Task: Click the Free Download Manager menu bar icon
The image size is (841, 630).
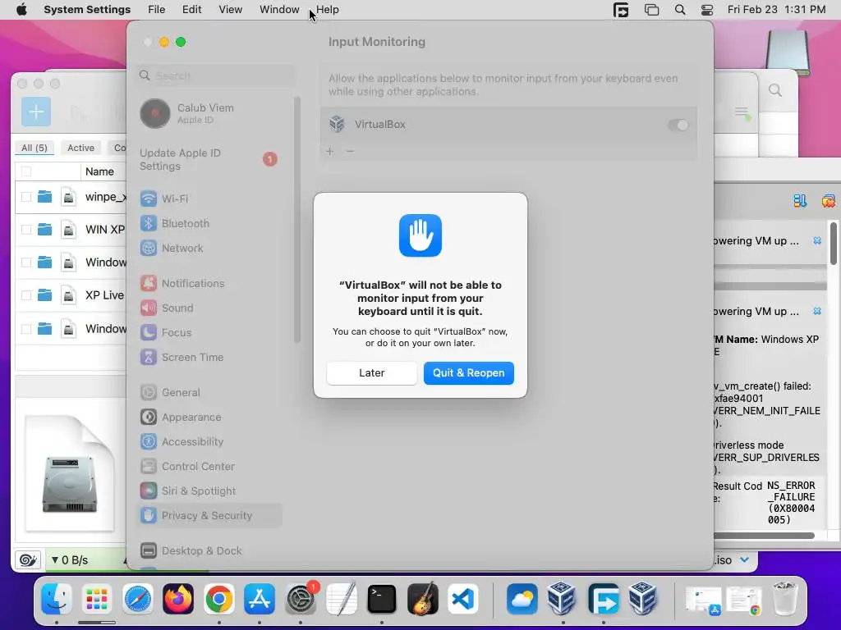Action: (x=621, y=10)
